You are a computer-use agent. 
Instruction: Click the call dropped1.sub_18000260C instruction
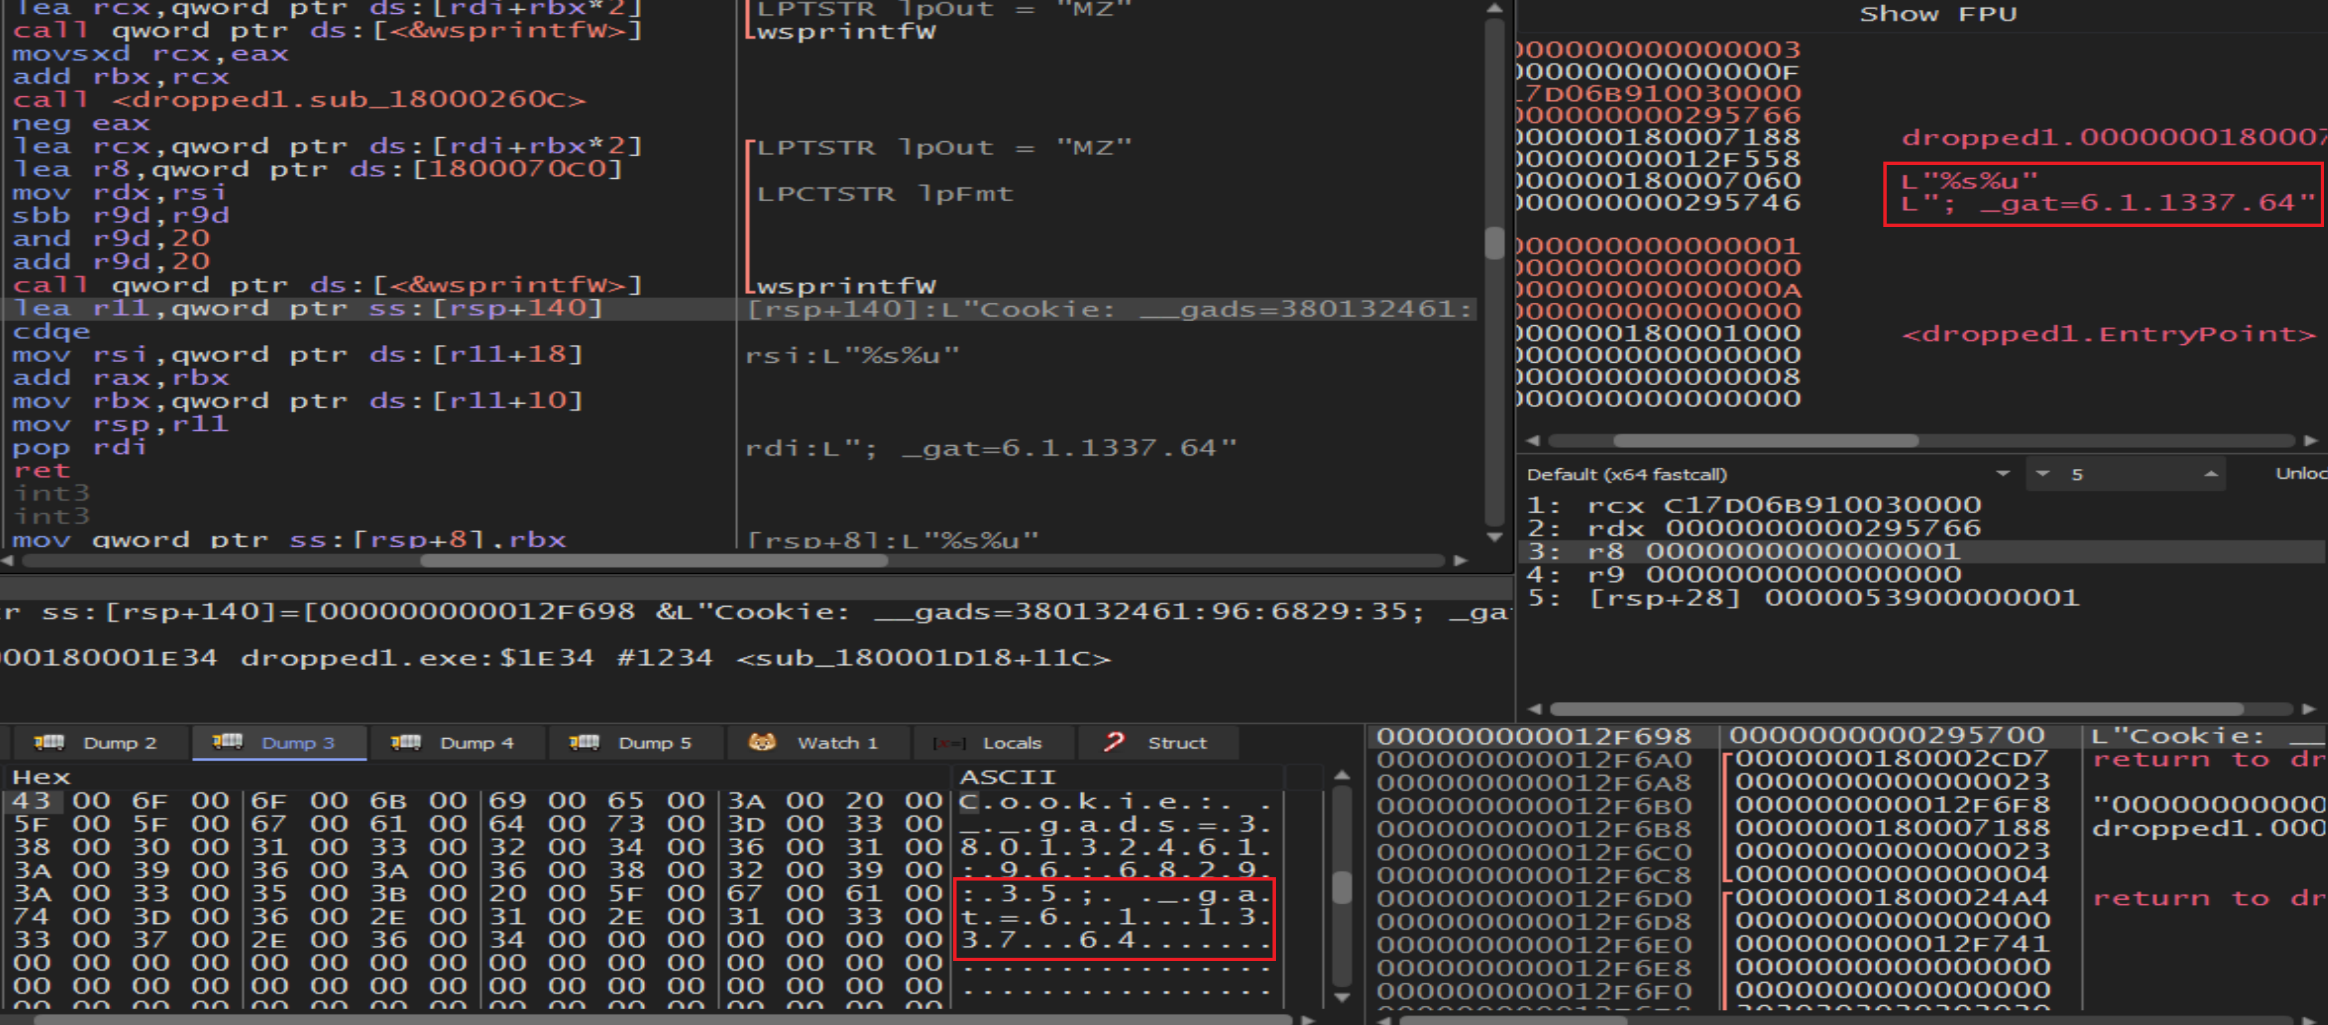coord(298,100)
